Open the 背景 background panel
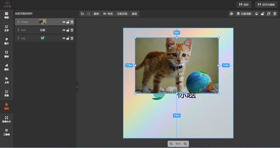Viewport: 280px width, 148px height. tap(7, 94)
